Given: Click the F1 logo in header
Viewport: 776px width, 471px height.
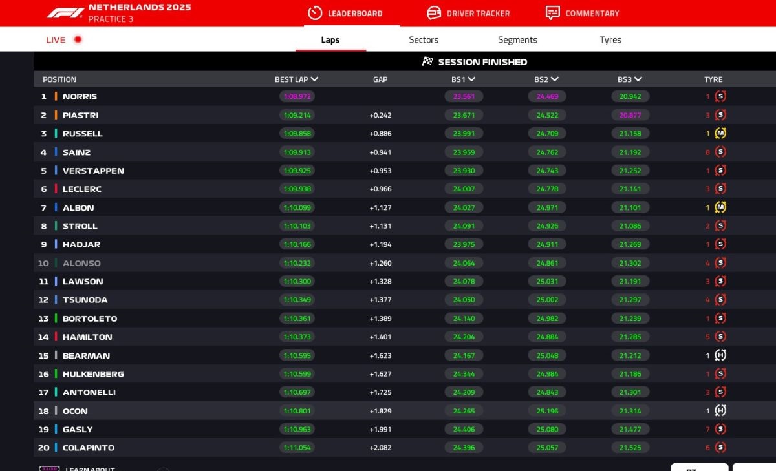Looking at the screenshot, I should tap(65, 13).
